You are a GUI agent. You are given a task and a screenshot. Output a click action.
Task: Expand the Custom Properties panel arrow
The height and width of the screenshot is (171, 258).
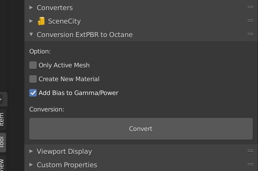[31, 165]
